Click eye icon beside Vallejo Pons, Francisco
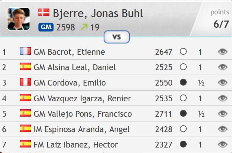The width and height of the screenshot is (232, 153). click(223, 114)
